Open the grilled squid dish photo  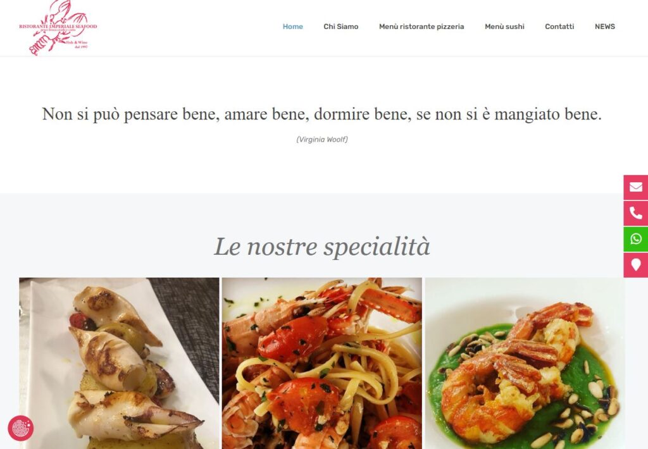(x=119, y=363)
